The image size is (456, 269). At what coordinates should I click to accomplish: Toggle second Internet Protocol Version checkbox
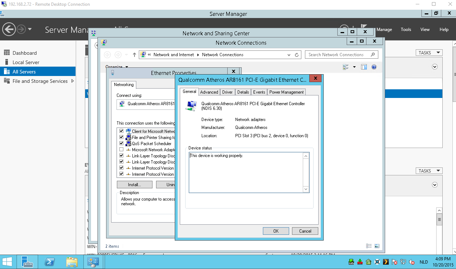121,174
